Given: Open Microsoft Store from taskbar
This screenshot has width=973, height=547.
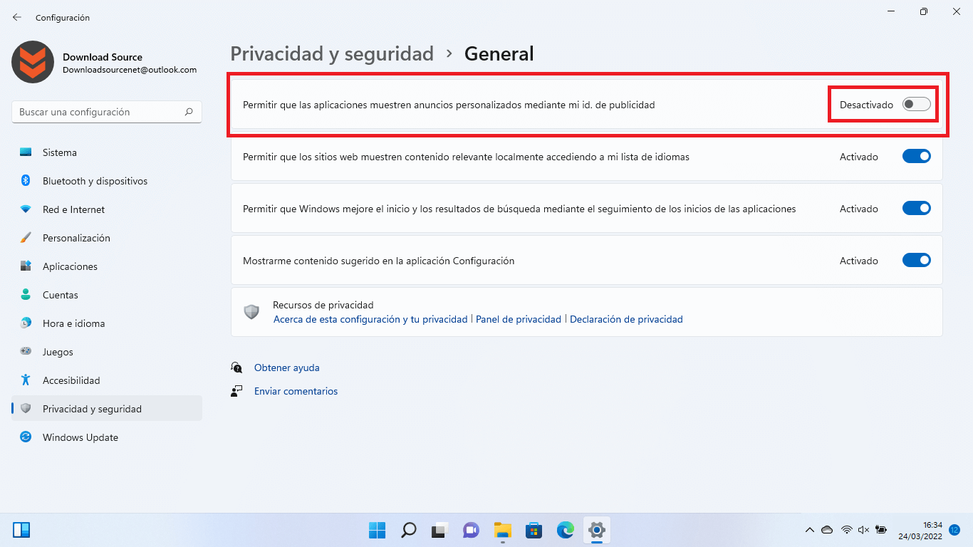Looking at the screenshot, I should click(x=534, y=530).
